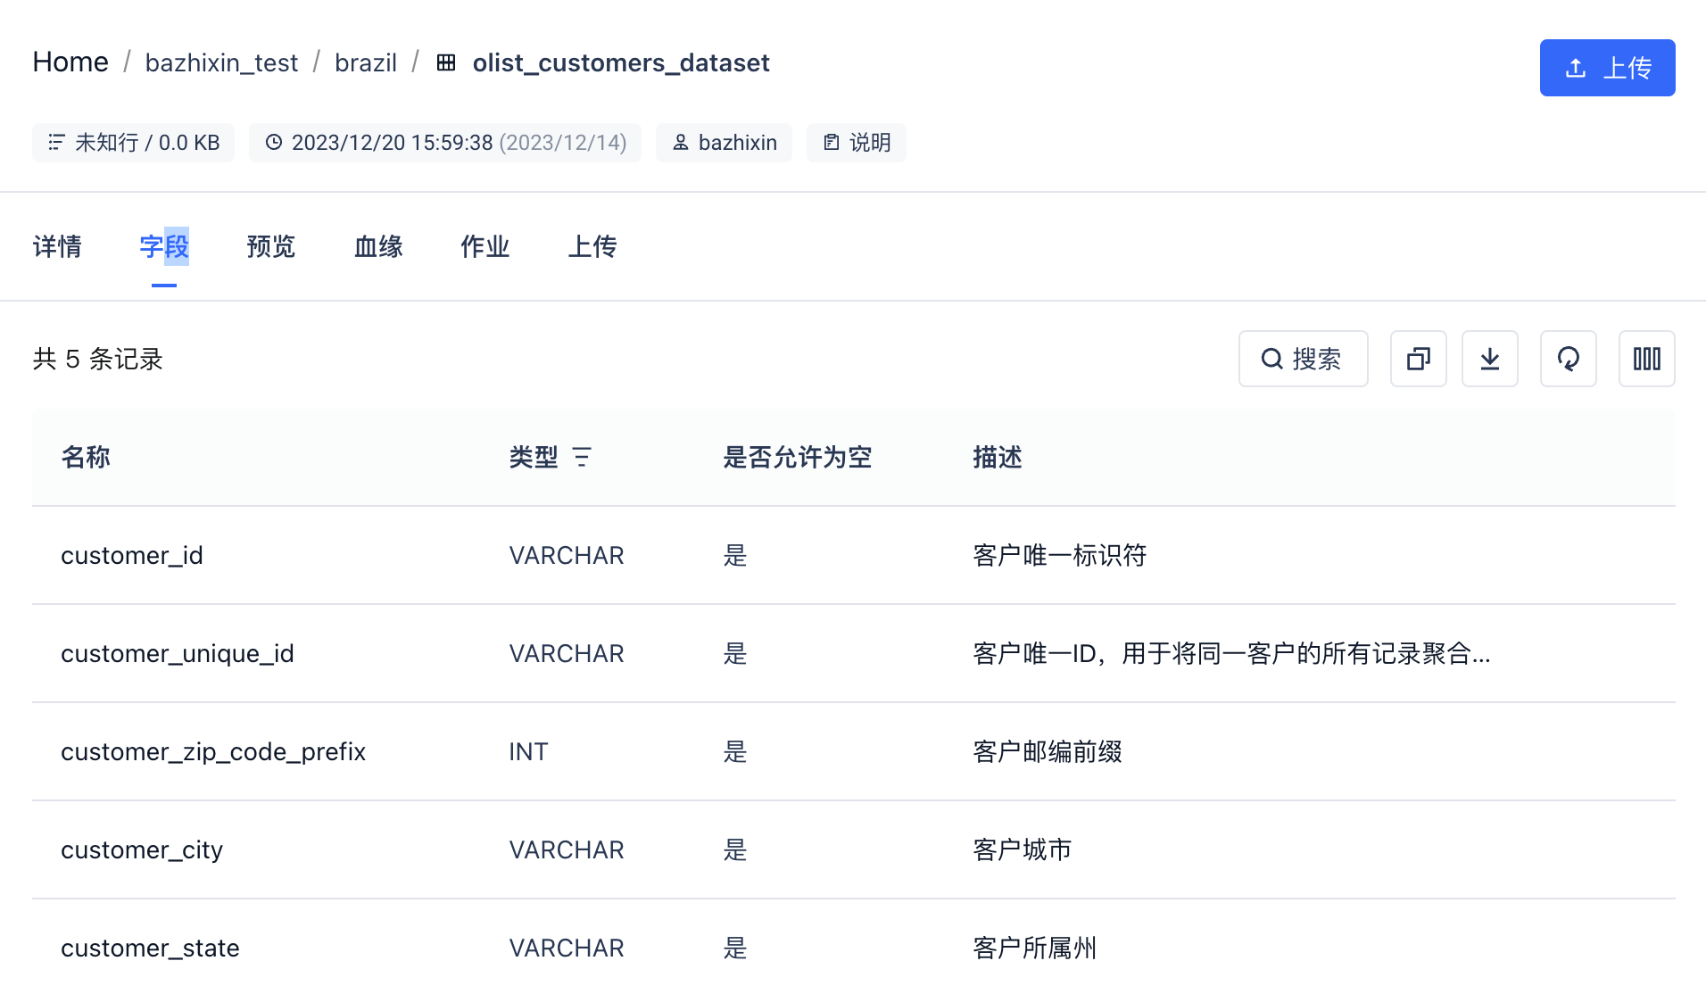Open the 血缘 lineage tab
Screen dimensions: 1706x994
coord(378,246)
